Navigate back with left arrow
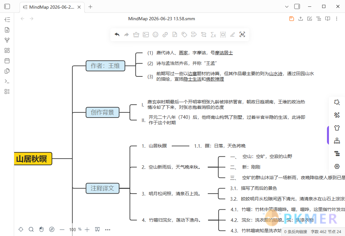 coord(23,19)
